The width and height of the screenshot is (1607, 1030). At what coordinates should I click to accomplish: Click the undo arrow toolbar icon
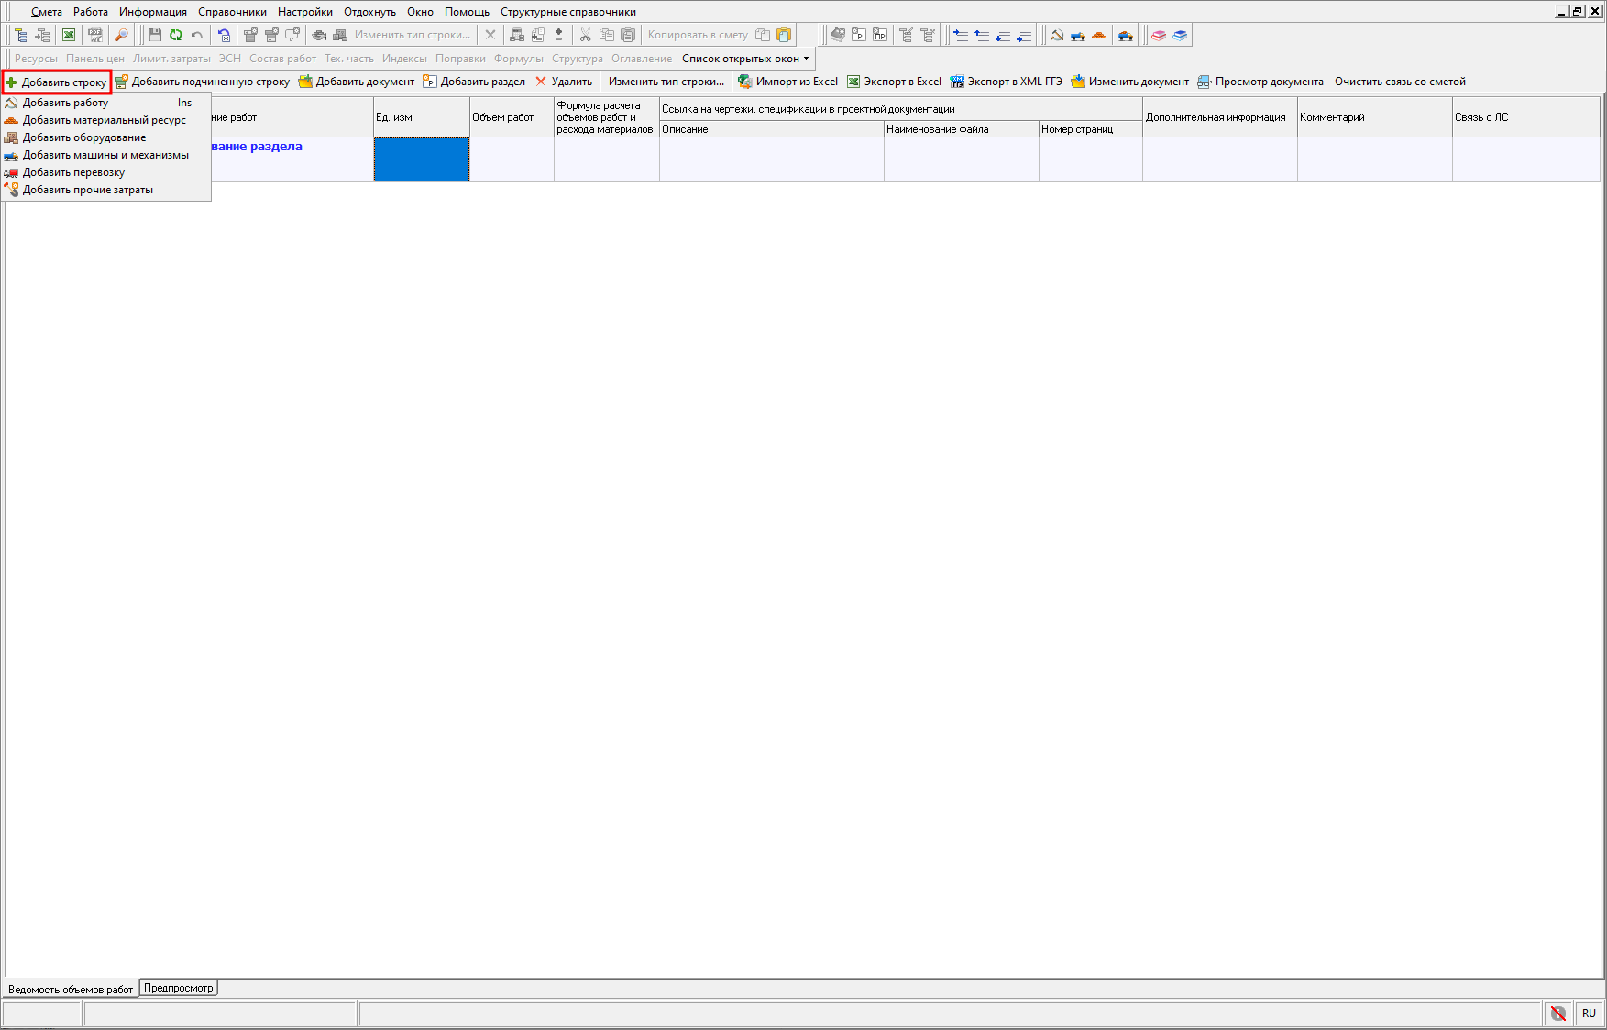[197, 35]
